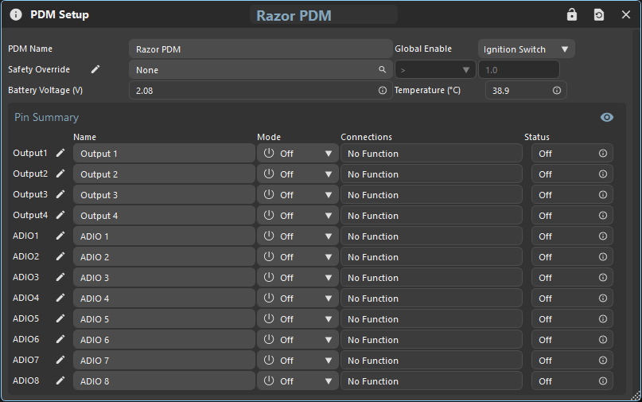The image size is (642, 402).
Task: Click the Temperature info icon
Action: tap(556, 91)
